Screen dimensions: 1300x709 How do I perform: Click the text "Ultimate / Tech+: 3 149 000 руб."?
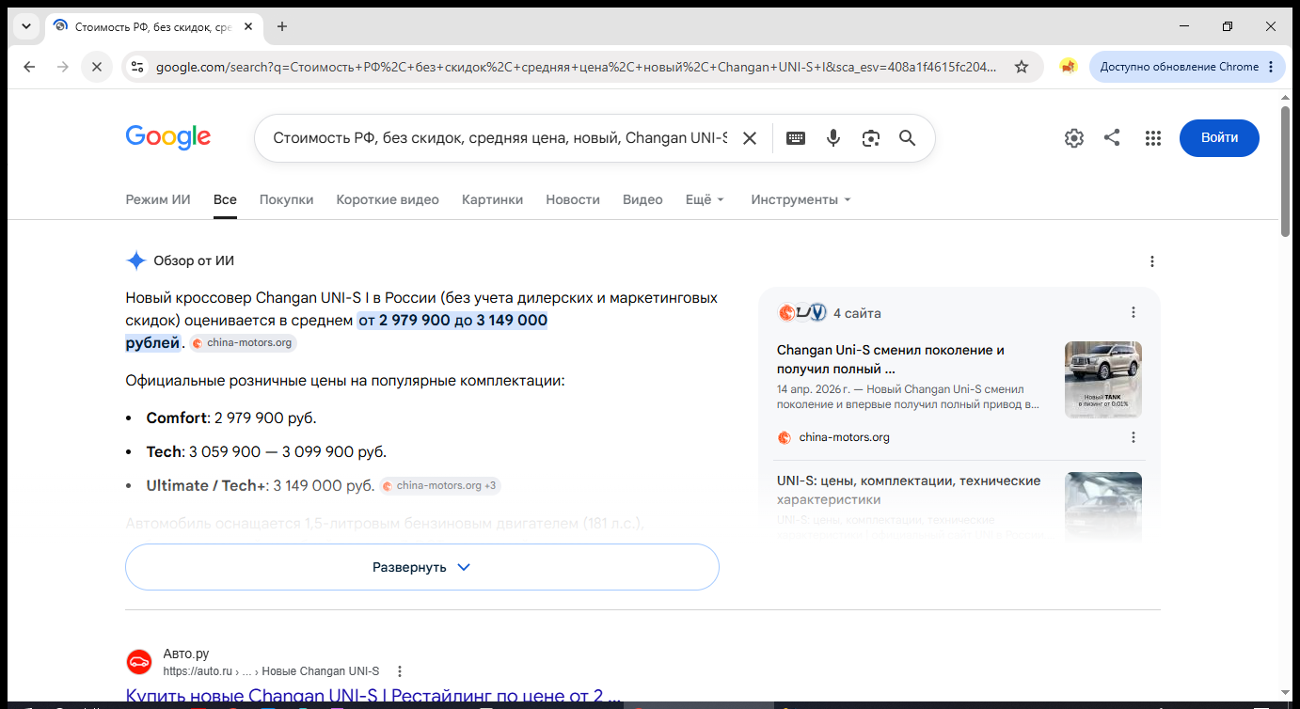tap(261, 485)
